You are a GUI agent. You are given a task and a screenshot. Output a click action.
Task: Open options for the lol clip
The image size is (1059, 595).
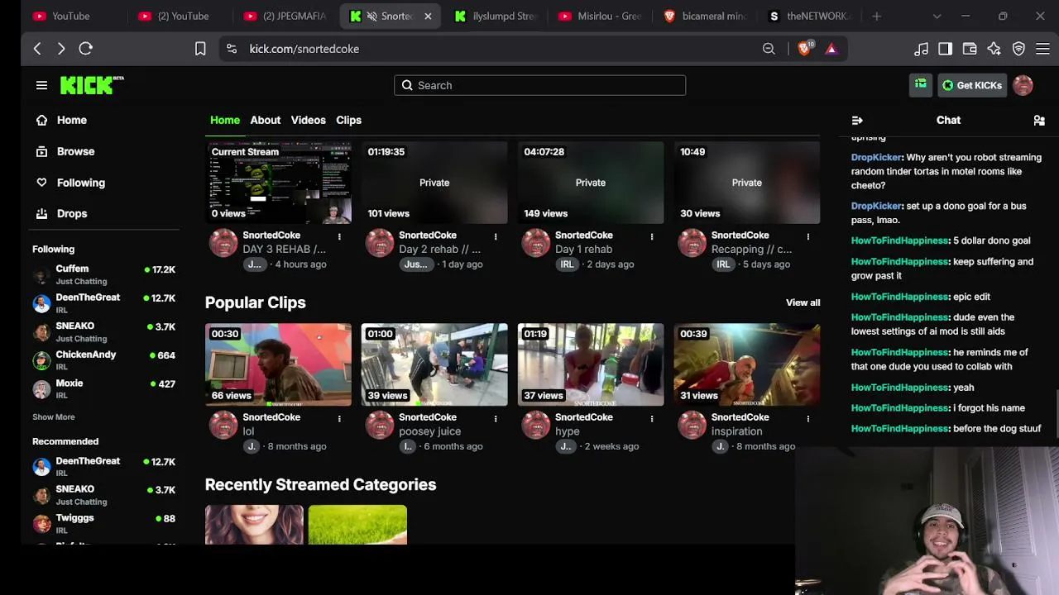click(339, 418)
